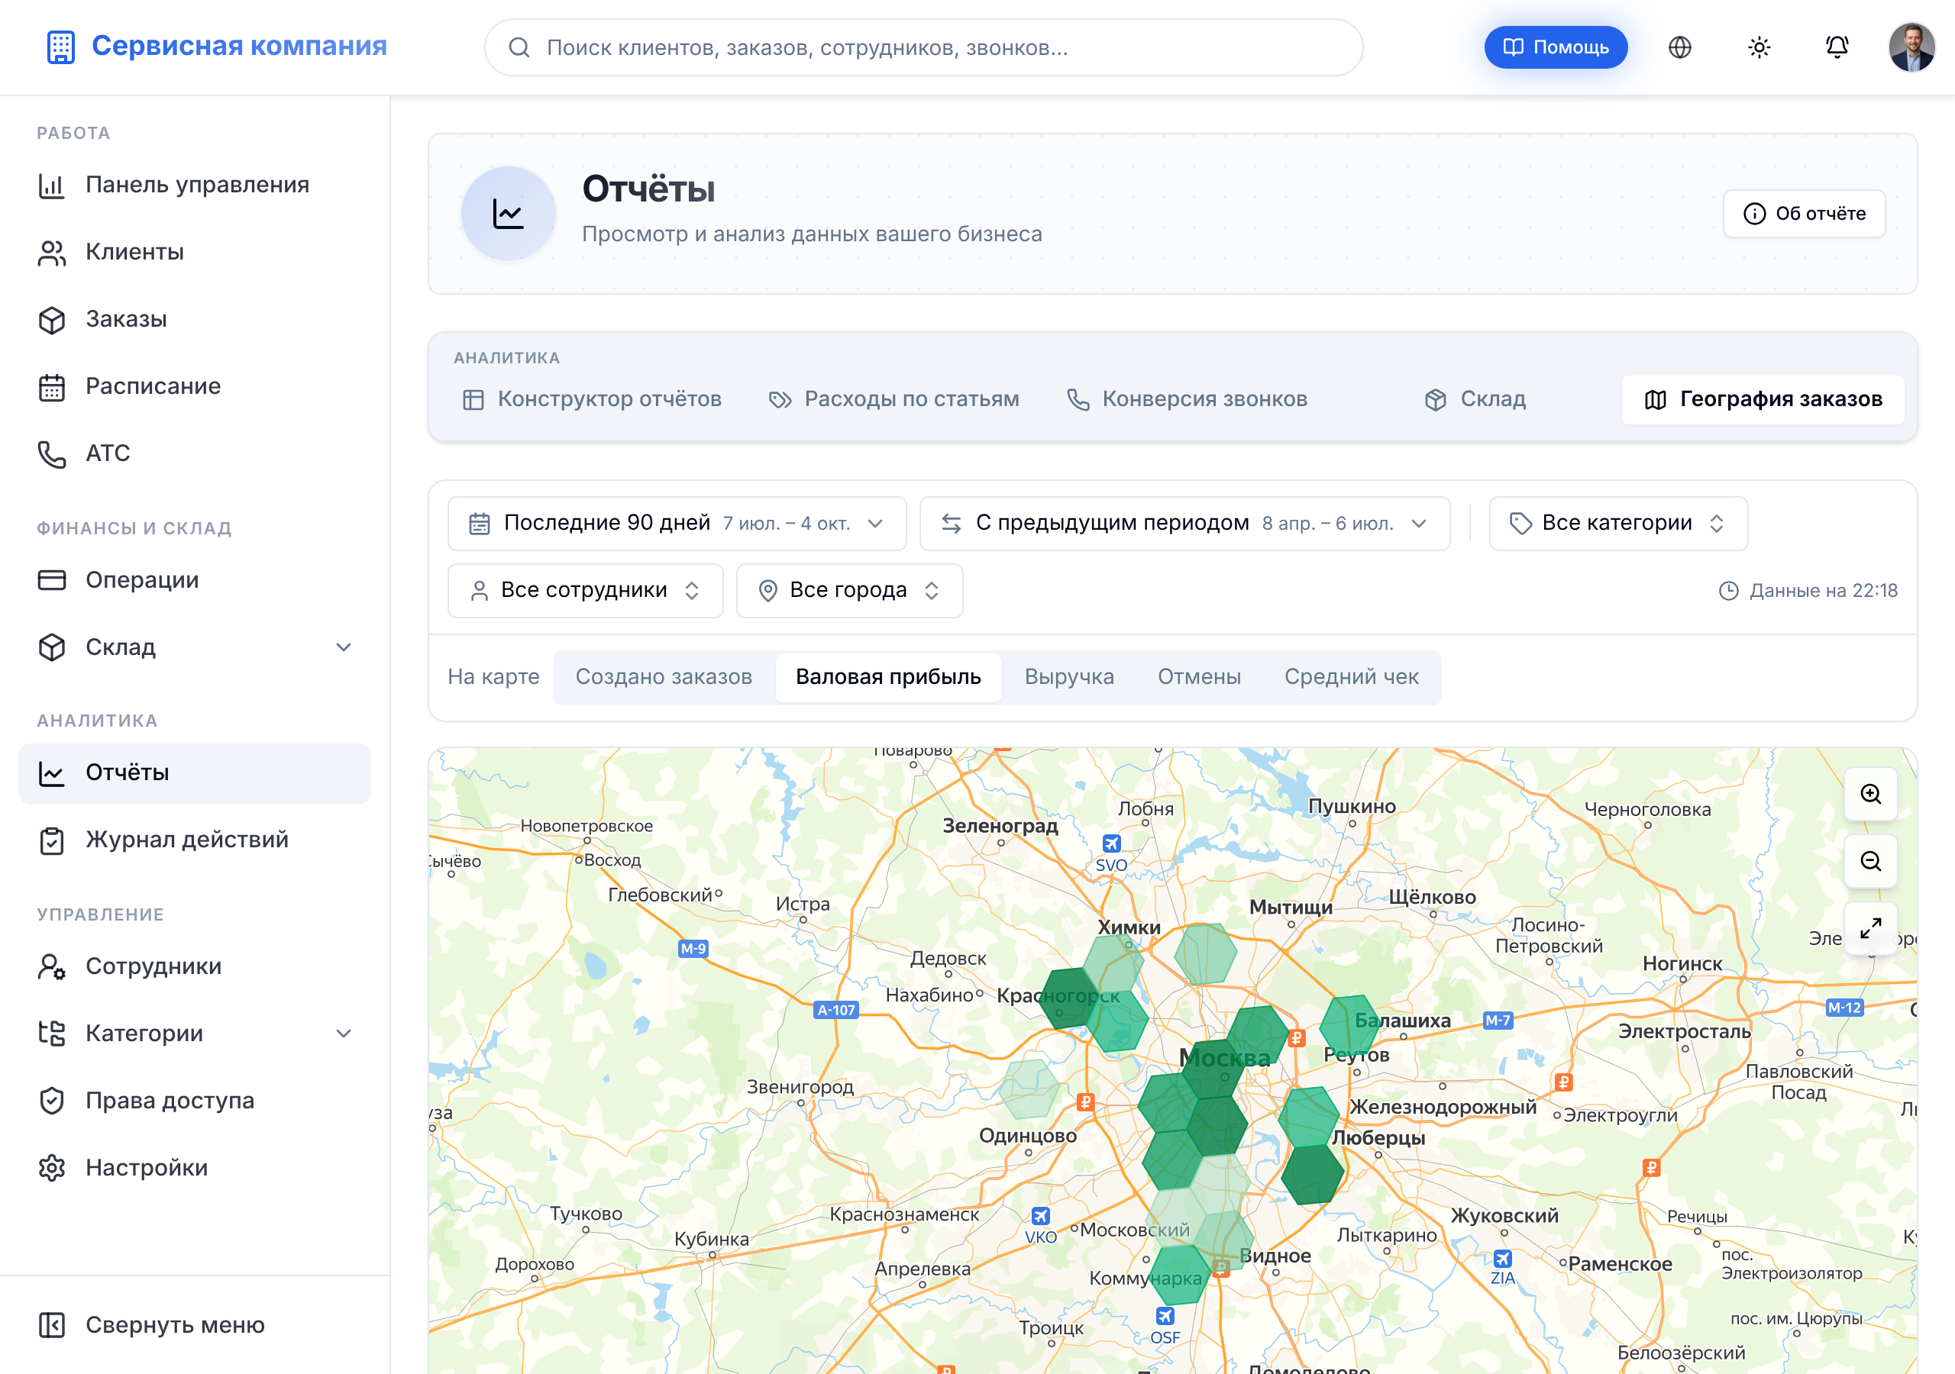
Task: Expand the map to fullscreen
Action: (x=1870, y=929)
